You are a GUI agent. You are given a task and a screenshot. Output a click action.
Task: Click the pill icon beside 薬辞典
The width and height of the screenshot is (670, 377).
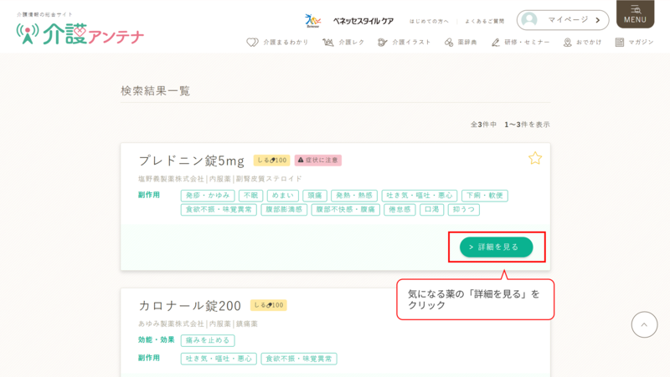pyautogui.click(x=449, y=43)
